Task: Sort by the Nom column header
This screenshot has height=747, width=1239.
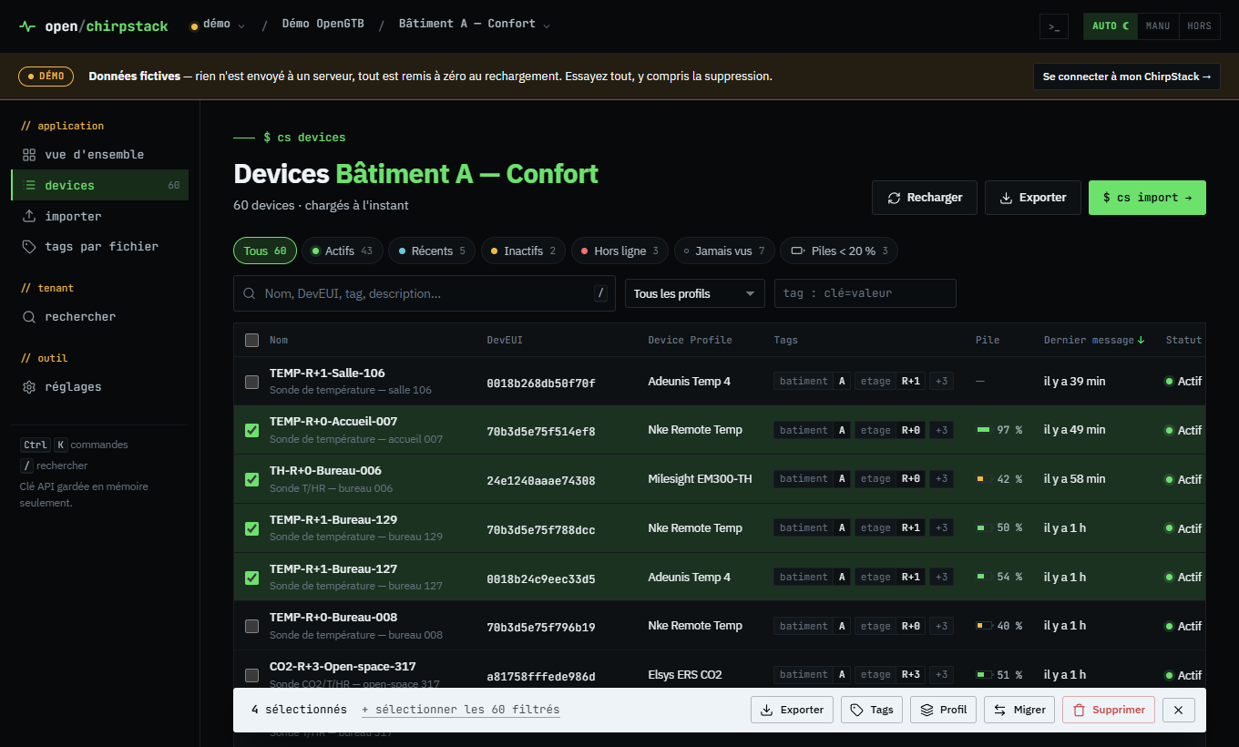Action: [x=279, y=340]
